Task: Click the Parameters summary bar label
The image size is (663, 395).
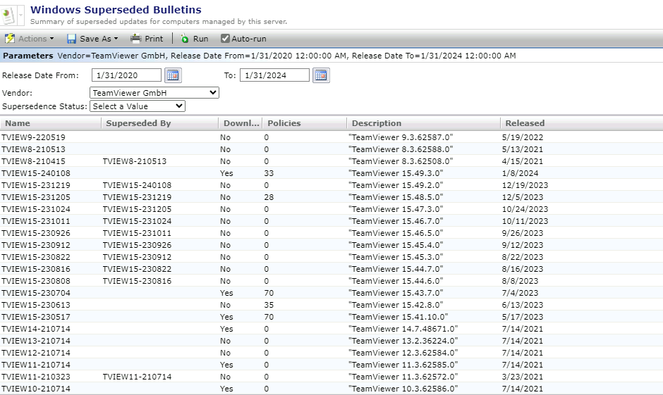Action: point(28,56)
